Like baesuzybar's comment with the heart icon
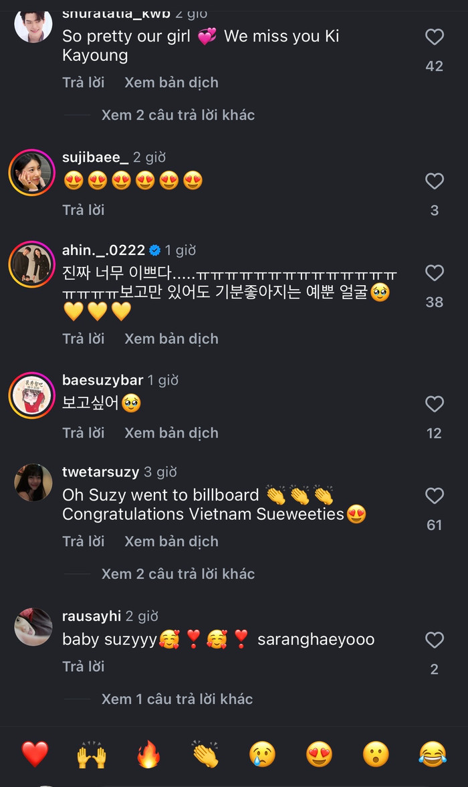468x787 pixels. pos(435,404)
